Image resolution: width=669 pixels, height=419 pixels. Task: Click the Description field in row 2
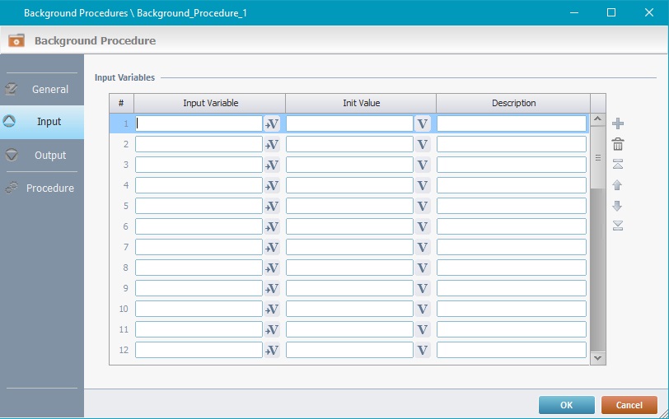(511, 144)
